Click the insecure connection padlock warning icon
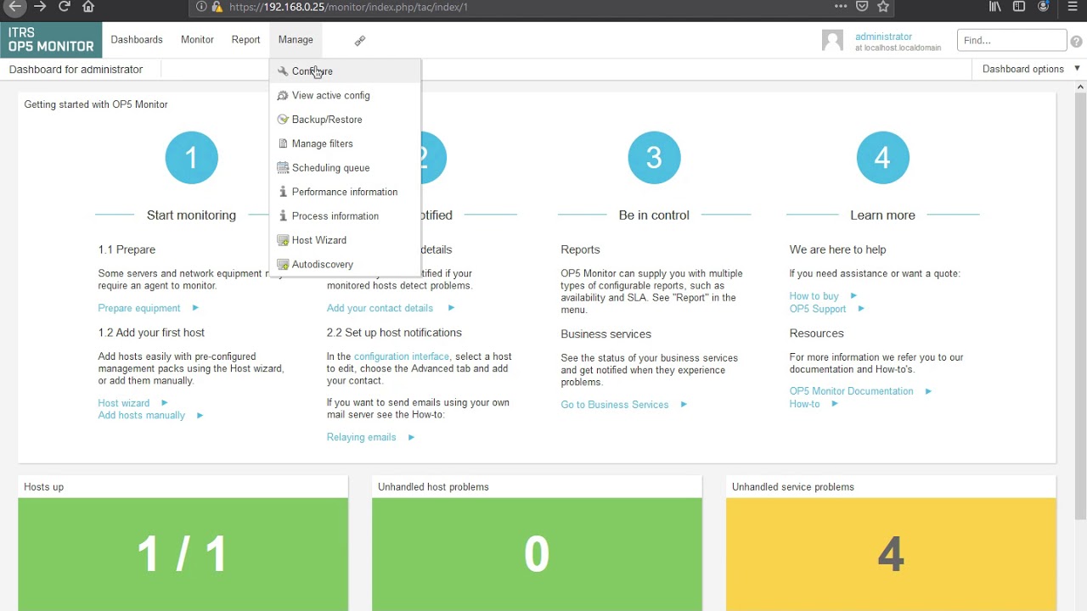Screen dimensions: 1087x611 pyautogui.click(x=217, y=7)
